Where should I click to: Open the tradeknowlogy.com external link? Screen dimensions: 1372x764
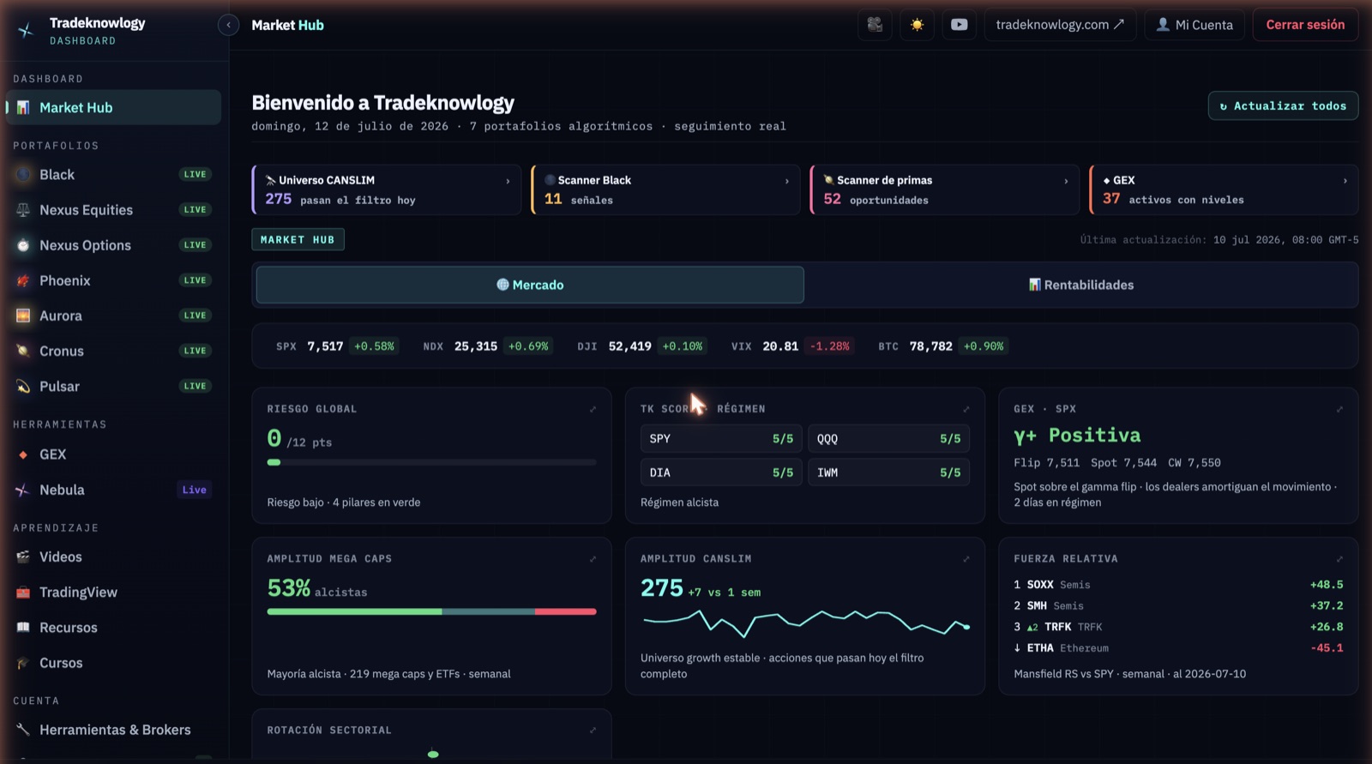click(x=1060, y=25)
